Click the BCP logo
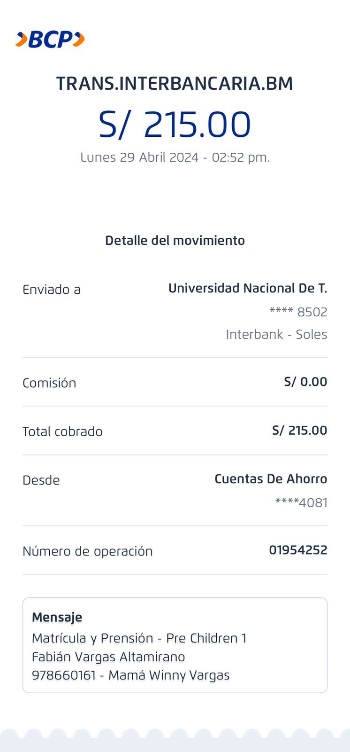 click(x=50, y=39)
